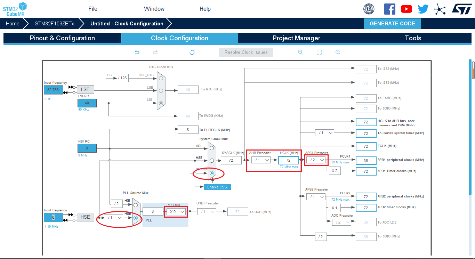Click the 10 years anniversary badge icon
This screenshot has width=475, height=259.
click(x=369, y=9)
